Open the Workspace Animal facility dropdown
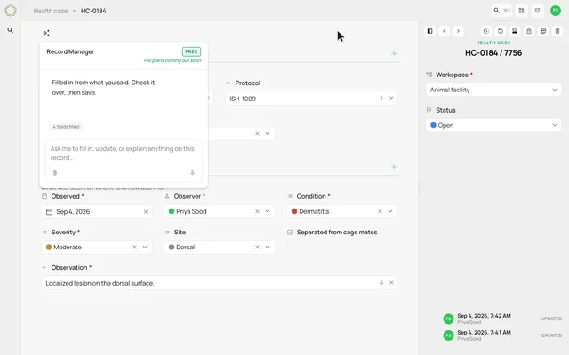This screenshot has height=355, width=569. pyautogui.click(x=493, y=90)
